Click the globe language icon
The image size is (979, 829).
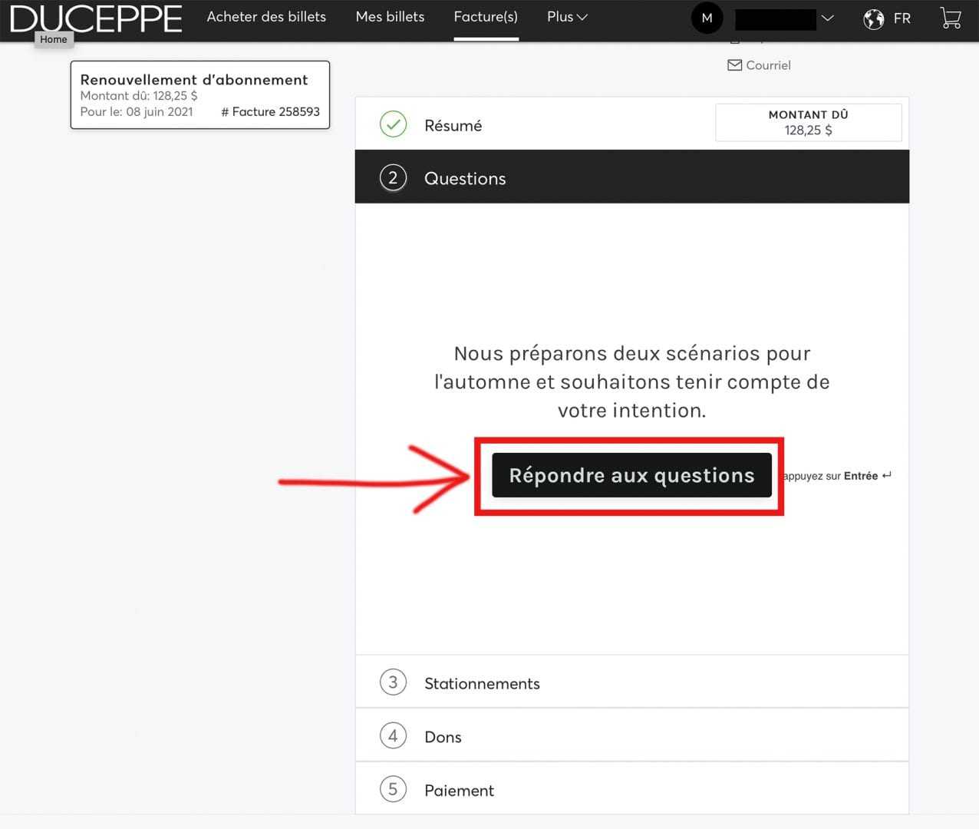[x=873, y=18]
